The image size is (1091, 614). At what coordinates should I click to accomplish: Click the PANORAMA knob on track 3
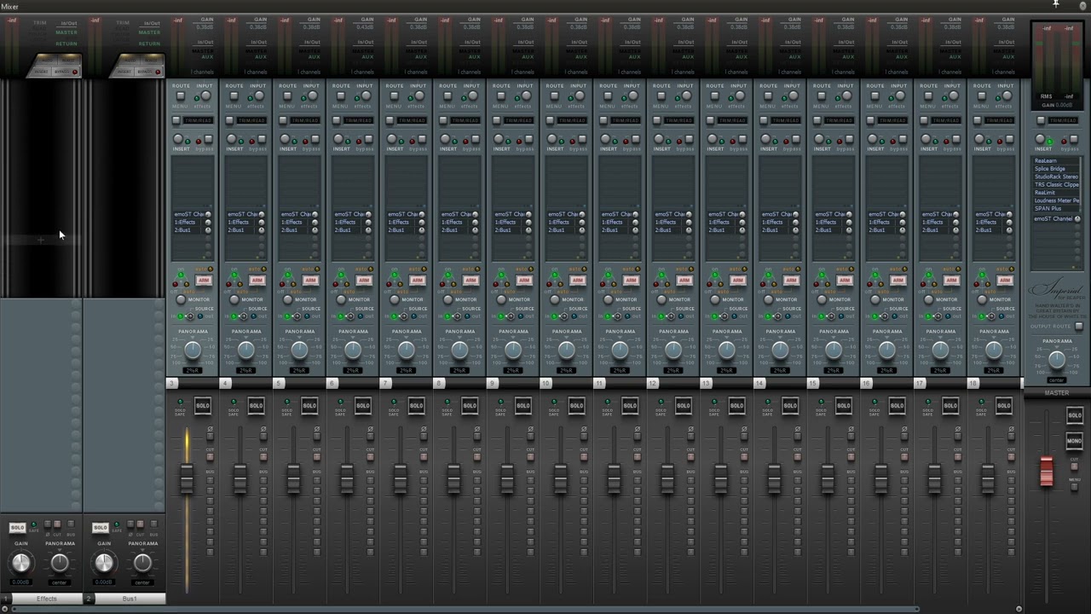point(193,350)
